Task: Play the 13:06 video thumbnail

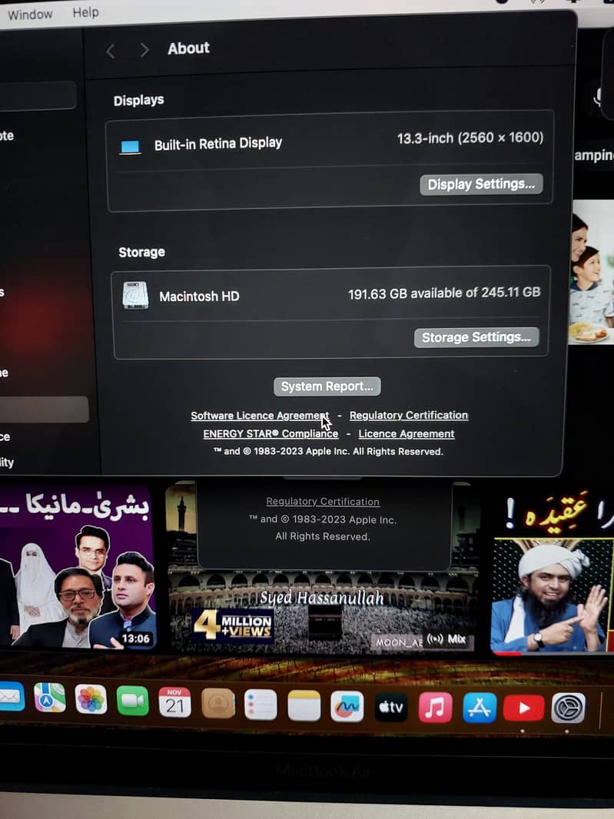Action: (76, 568)
